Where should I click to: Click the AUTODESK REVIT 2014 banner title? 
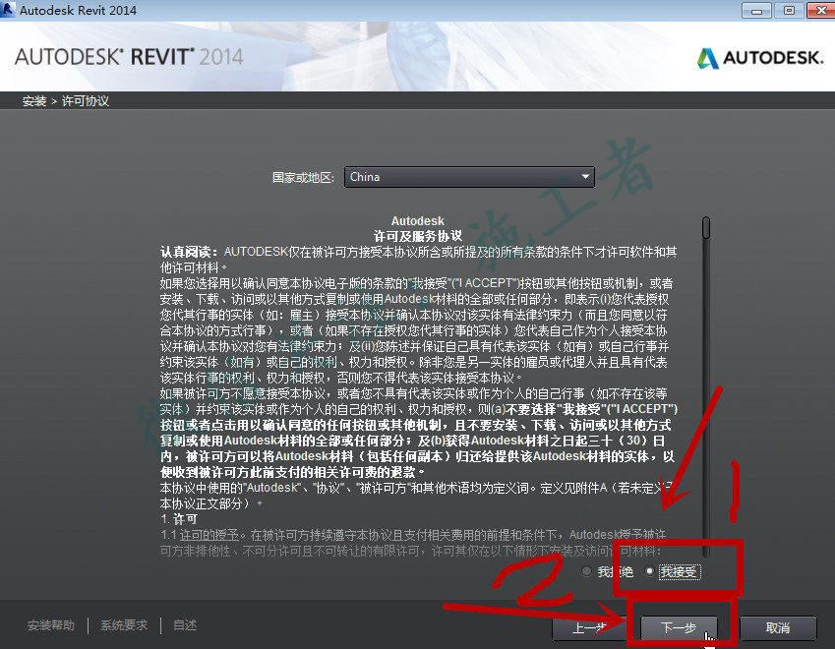pyautogui.click(x=129, y=57)
